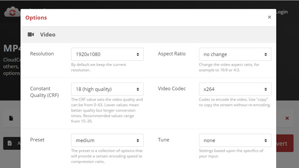This screenshot has width=299, height=168.
Task: Open the Tune dropdown set to none
Action: click(x=235, y=140)
